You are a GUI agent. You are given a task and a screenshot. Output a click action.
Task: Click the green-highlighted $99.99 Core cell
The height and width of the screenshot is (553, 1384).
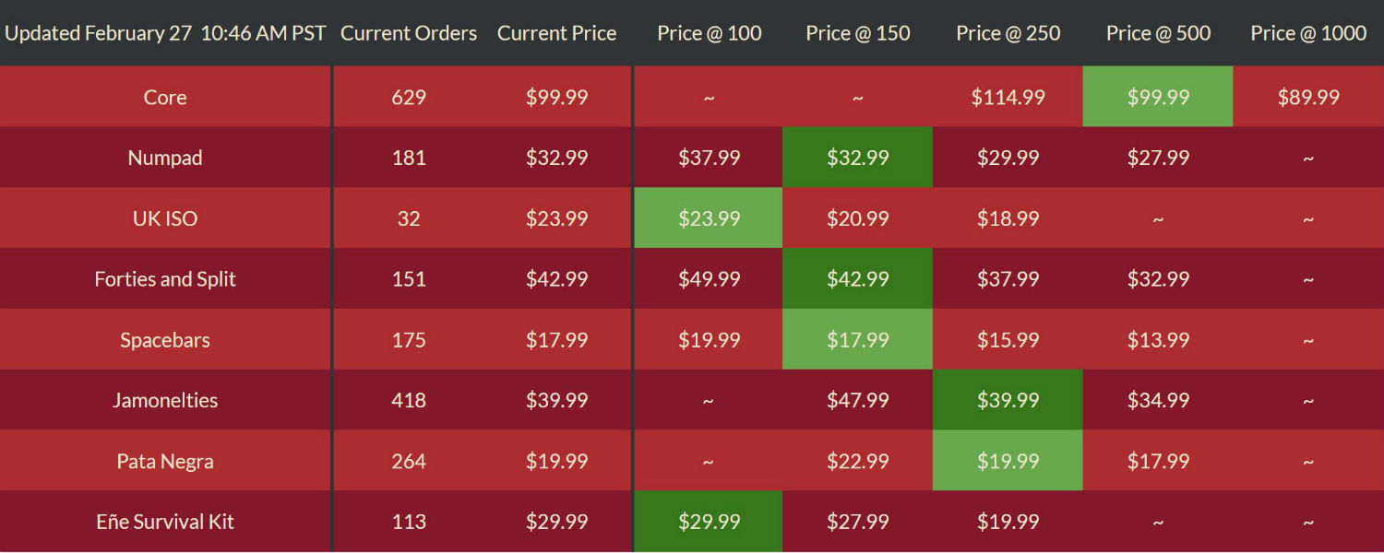(1158, 97)
